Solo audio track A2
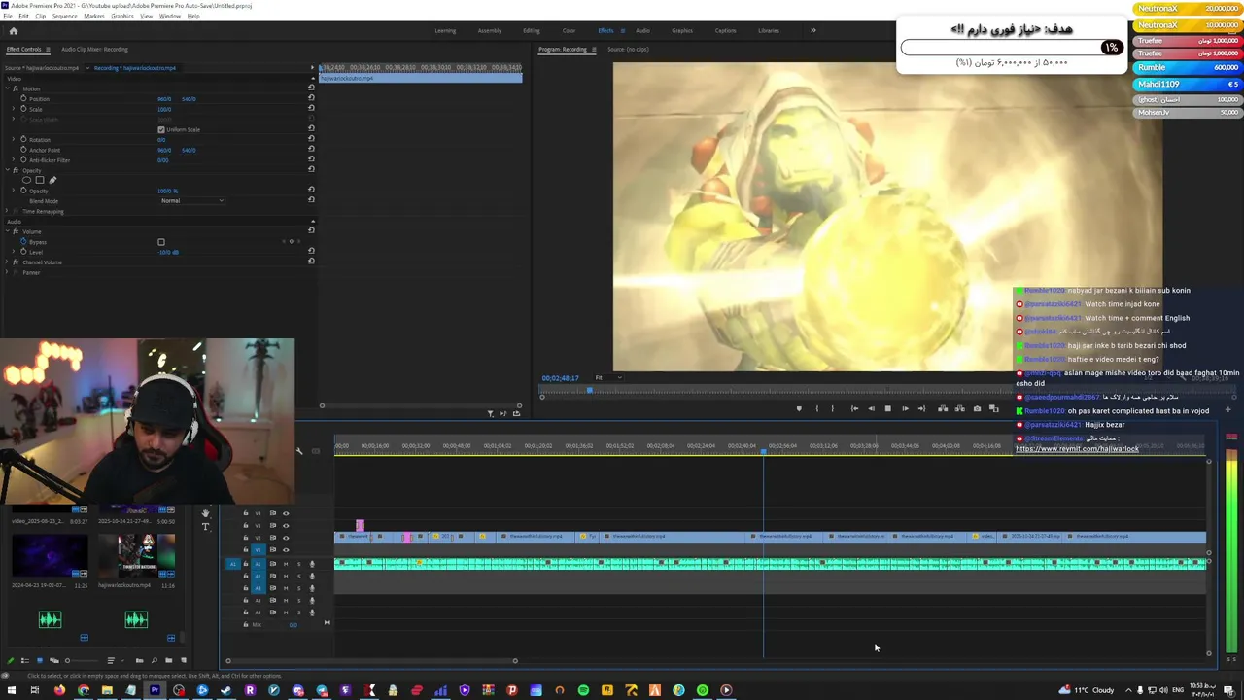Viewport: 1244px width, 700px height. click(x=298, y=577)
